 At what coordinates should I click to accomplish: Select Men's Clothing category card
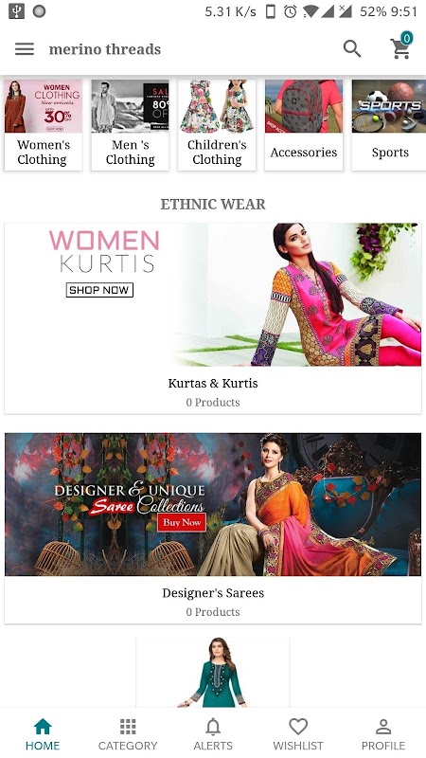(x=130, y=125)
